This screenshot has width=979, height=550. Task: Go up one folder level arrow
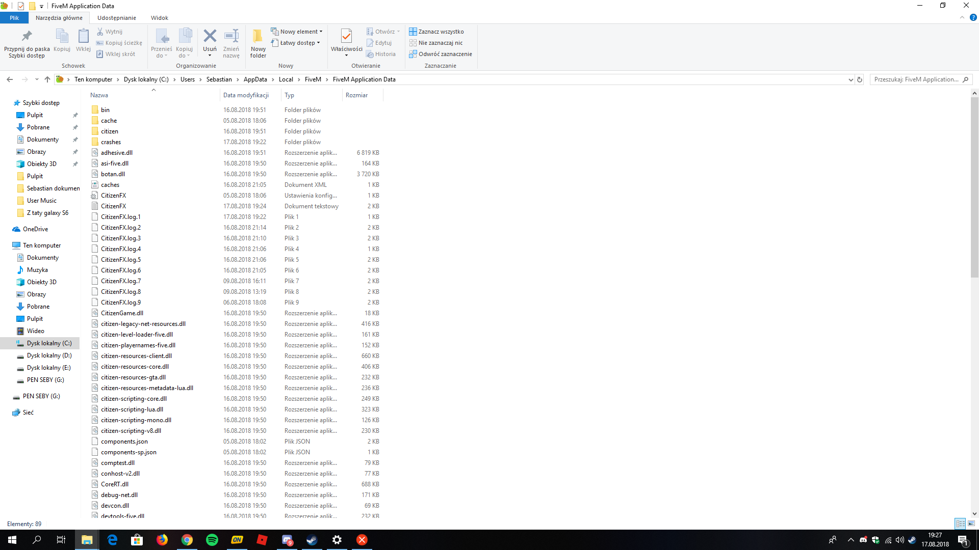[47, 79]
